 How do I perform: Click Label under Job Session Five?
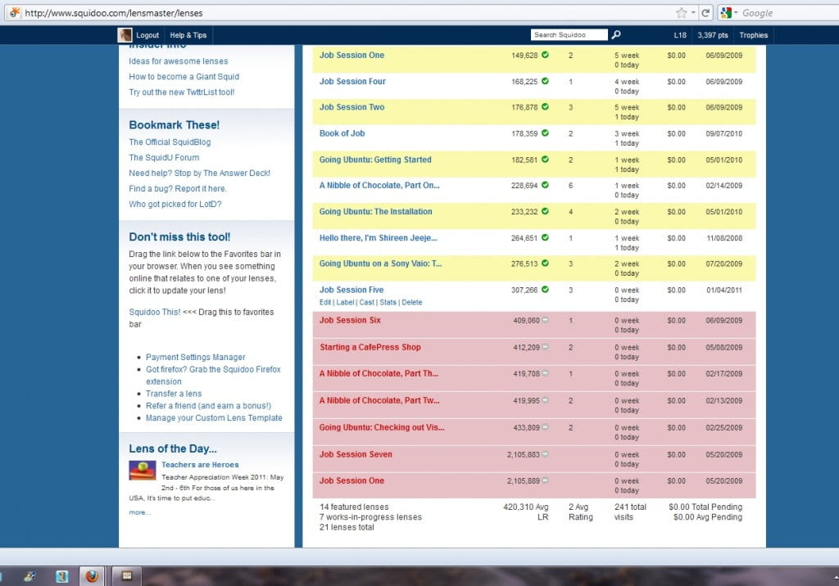[345, 303]
